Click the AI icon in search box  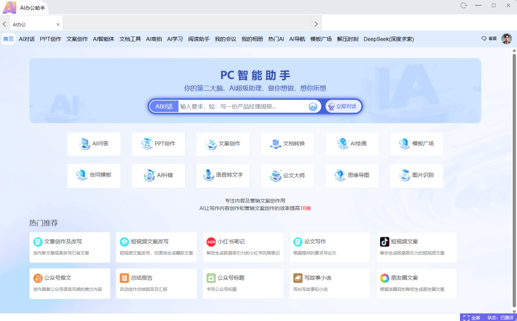point(313,106)
